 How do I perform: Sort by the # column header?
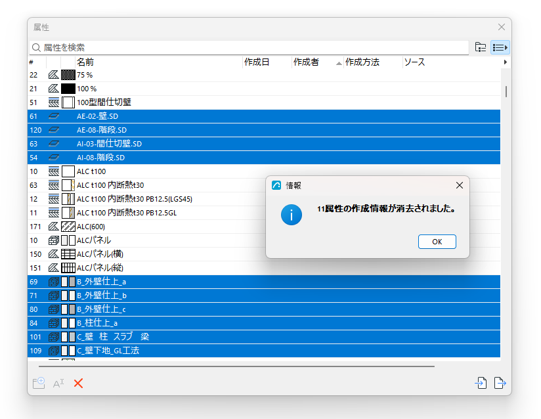click(37, 62)
